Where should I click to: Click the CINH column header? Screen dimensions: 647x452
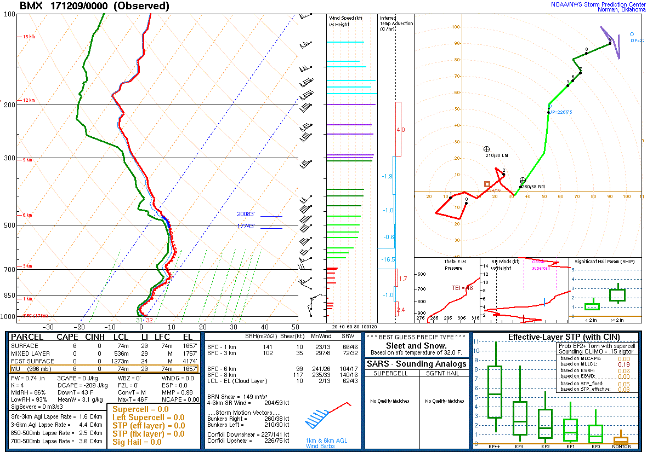[95, 337]
